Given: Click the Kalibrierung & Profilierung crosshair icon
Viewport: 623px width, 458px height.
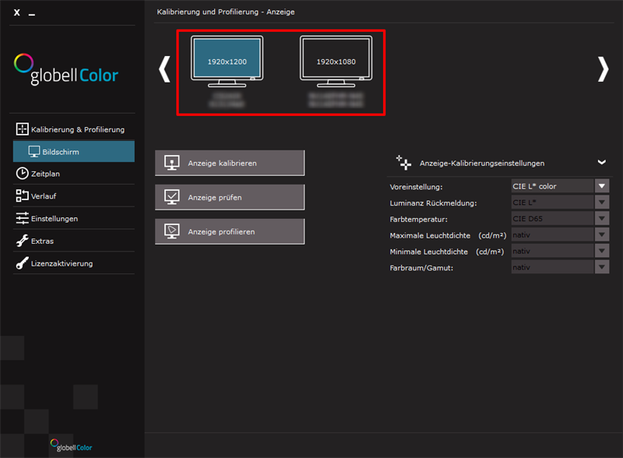Looking at the screenshot, I should coord(22,129).
